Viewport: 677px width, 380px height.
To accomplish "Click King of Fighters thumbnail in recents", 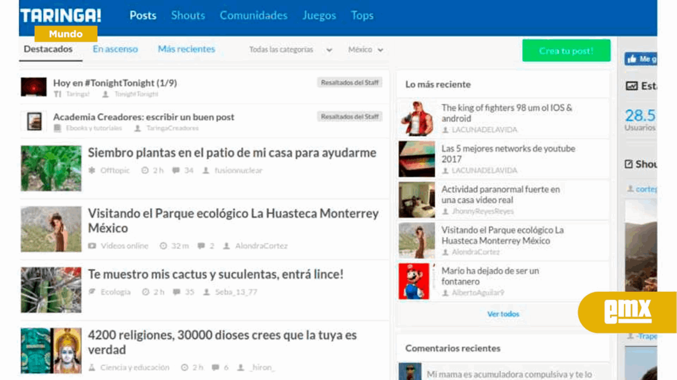I will (416, 118).
